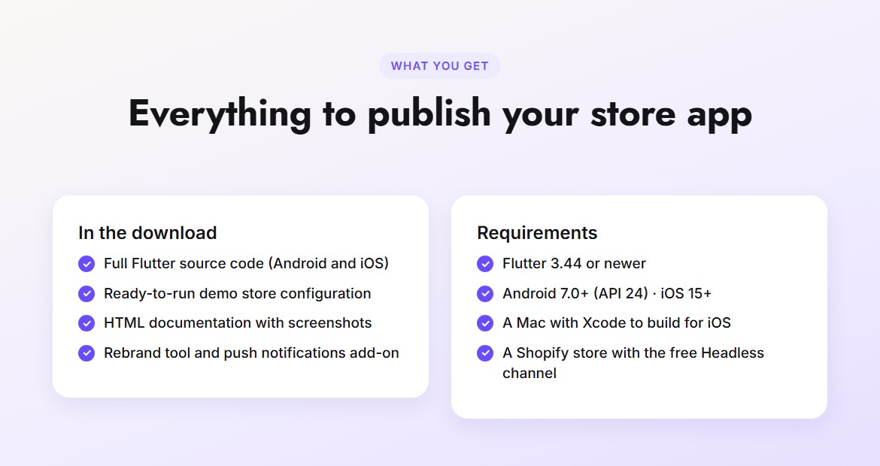Select Android 7.0+ (API 24) iOS 15+ text
Image resolution: width=880 pixels, height=466 pixels.
pyautogui.click(x=607, y=294)
